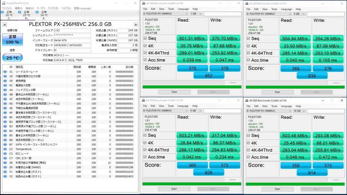Viewport: 347px width, 195px height.
Task: Click the status orb for C3 ECC レート
Action: [x=5, y=154]
